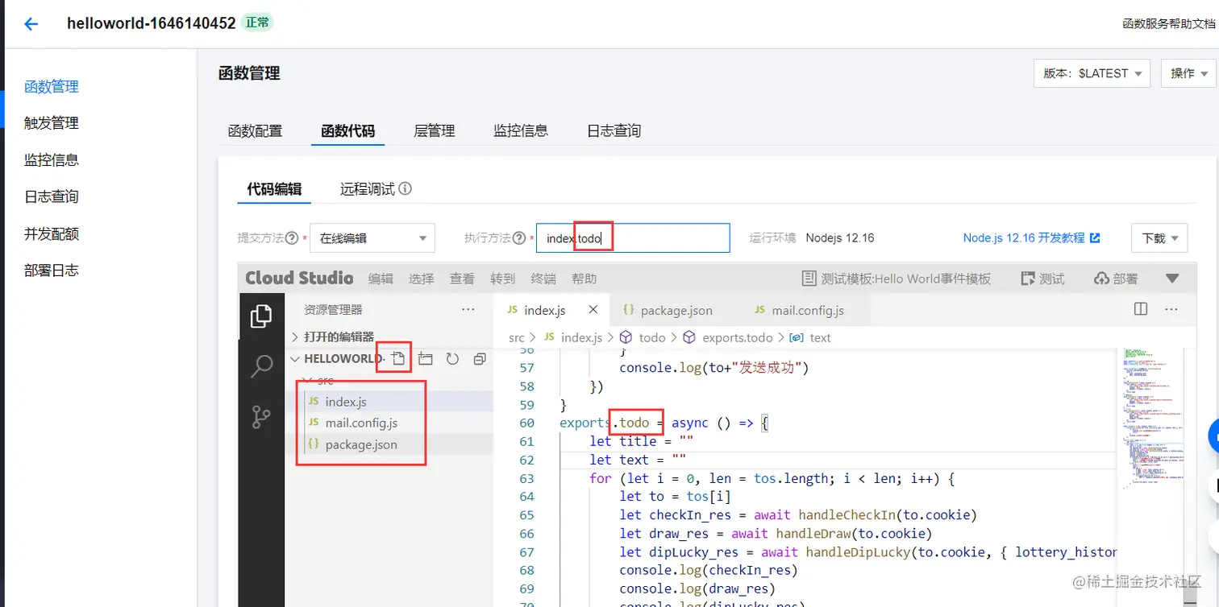This screenshot has width=1219, height=607.
Task: Switch to the 层管理 tab
Action: [x=435, y=130]
